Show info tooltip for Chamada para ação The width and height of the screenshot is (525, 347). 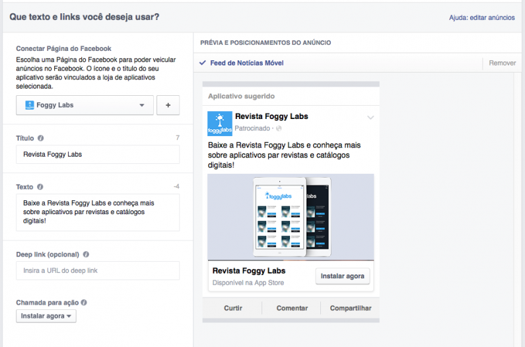pos(84,303)
